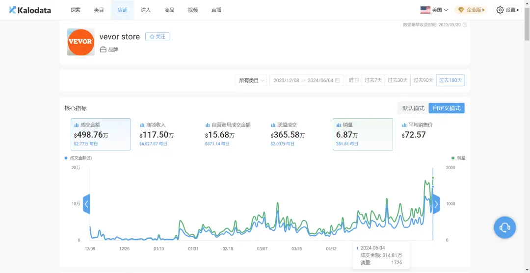Open the 美国 country selector
530x273 pixels.
coord(434,10)
